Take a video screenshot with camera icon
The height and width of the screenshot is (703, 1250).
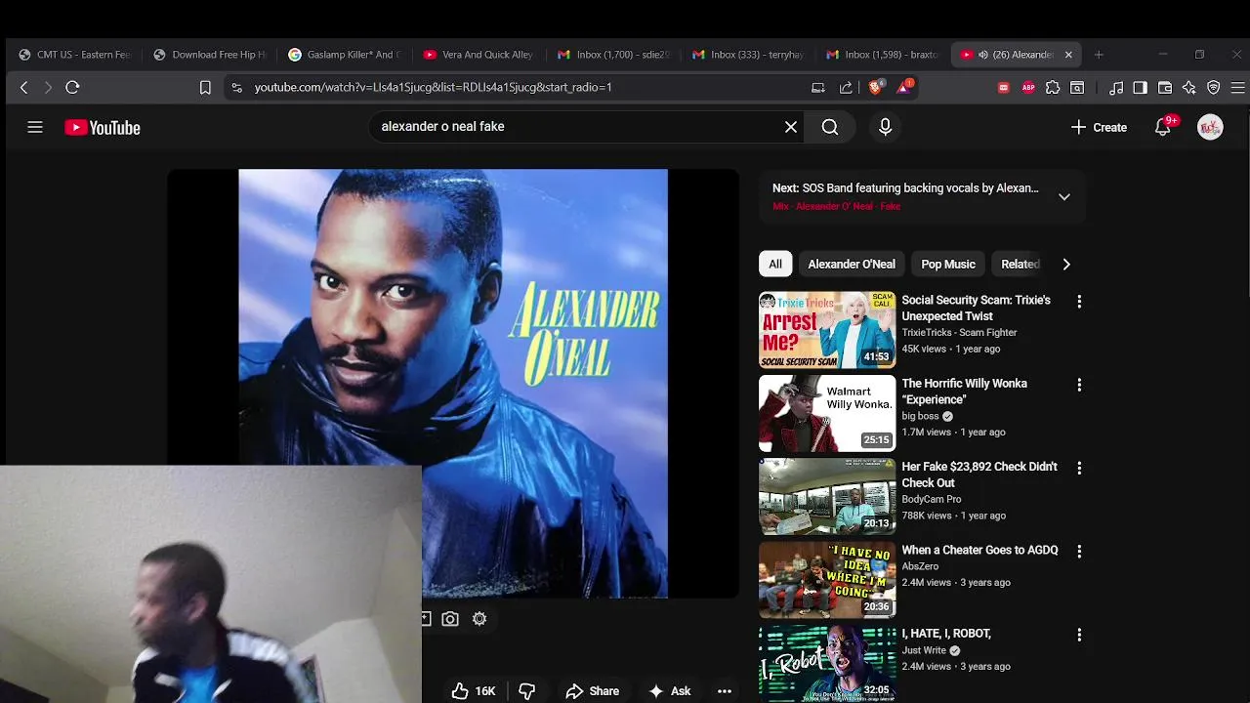[x=450, y=619]
